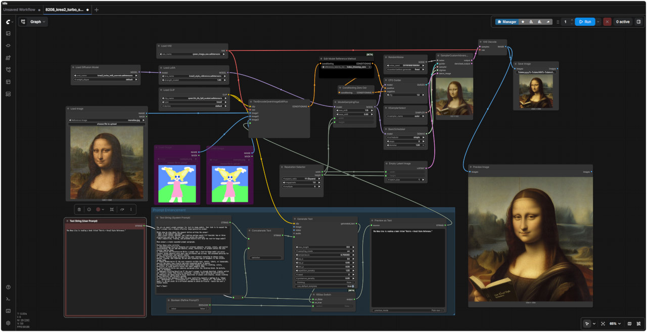Toggle thinking option in Generate Text
Viewport: 647px width, 332px height.
pyautogui.click(x=325, y=282)
